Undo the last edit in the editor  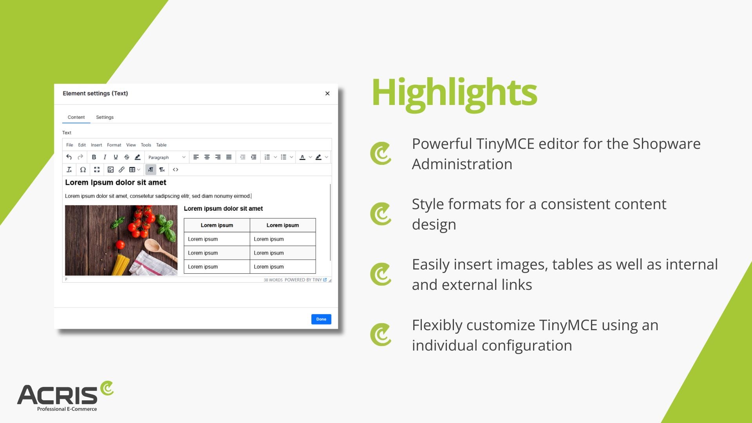pyautogui.click(x=69, y=157)
